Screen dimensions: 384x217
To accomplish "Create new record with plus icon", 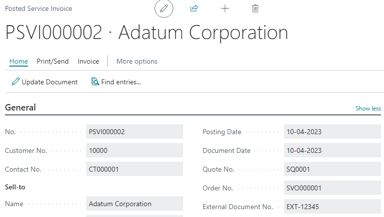I will 225,8.
